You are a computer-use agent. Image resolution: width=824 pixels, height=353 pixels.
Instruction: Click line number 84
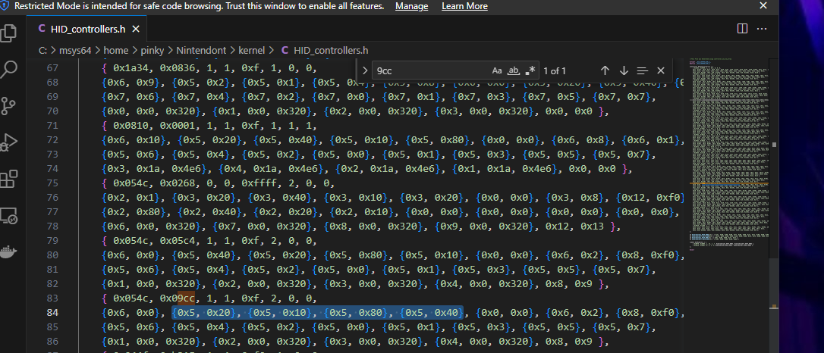52,313
